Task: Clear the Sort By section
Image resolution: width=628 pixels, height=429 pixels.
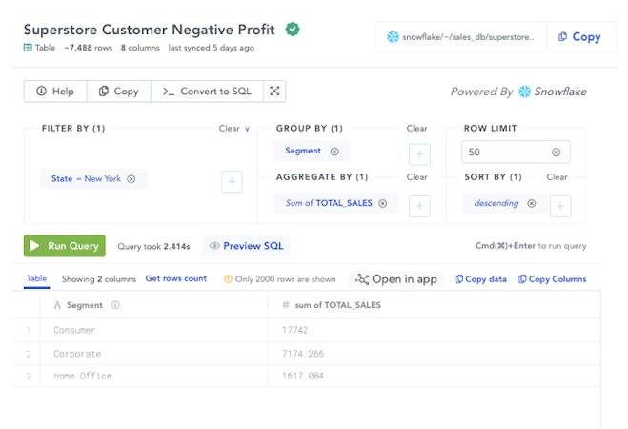Action: (x=557, y=177)
